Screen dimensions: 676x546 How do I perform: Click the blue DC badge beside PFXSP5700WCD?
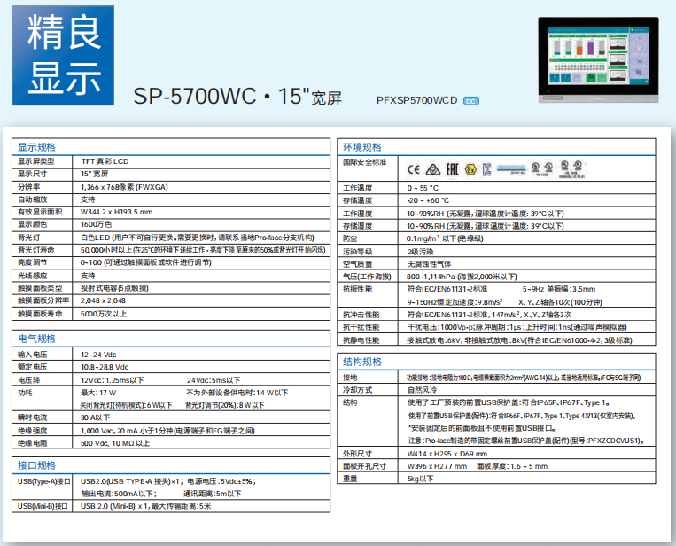[470, 101]
